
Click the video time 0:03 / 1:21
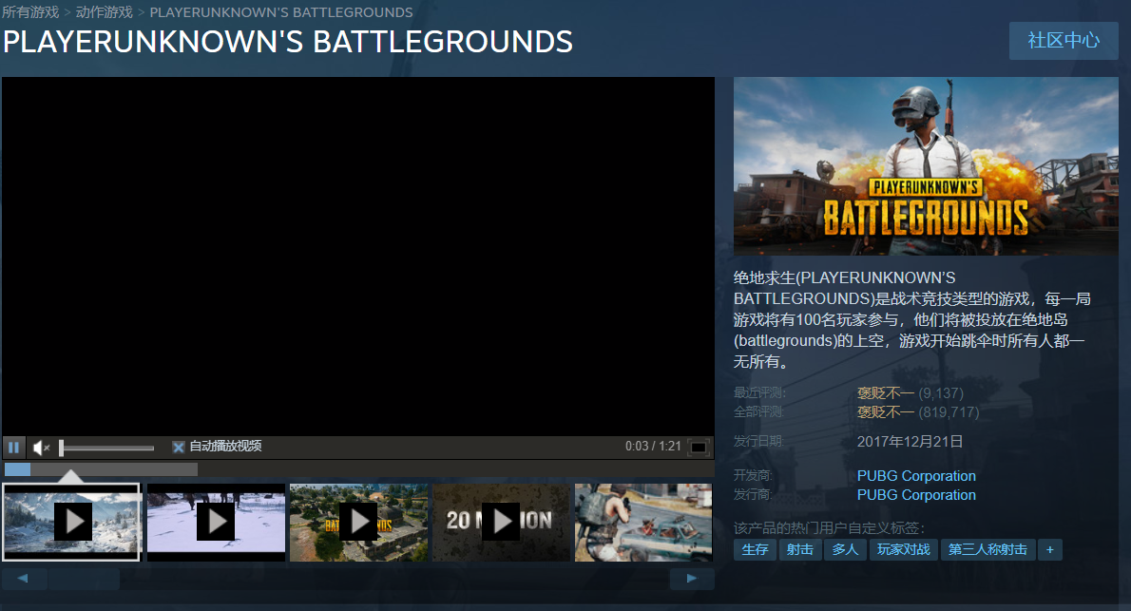click(x=653, y=447)
